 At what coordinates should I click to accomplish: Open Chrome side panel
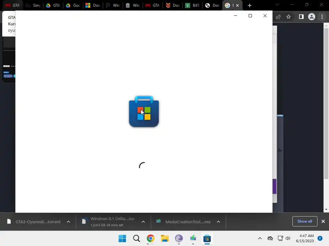pyautogui.click(x=301, y=17)
